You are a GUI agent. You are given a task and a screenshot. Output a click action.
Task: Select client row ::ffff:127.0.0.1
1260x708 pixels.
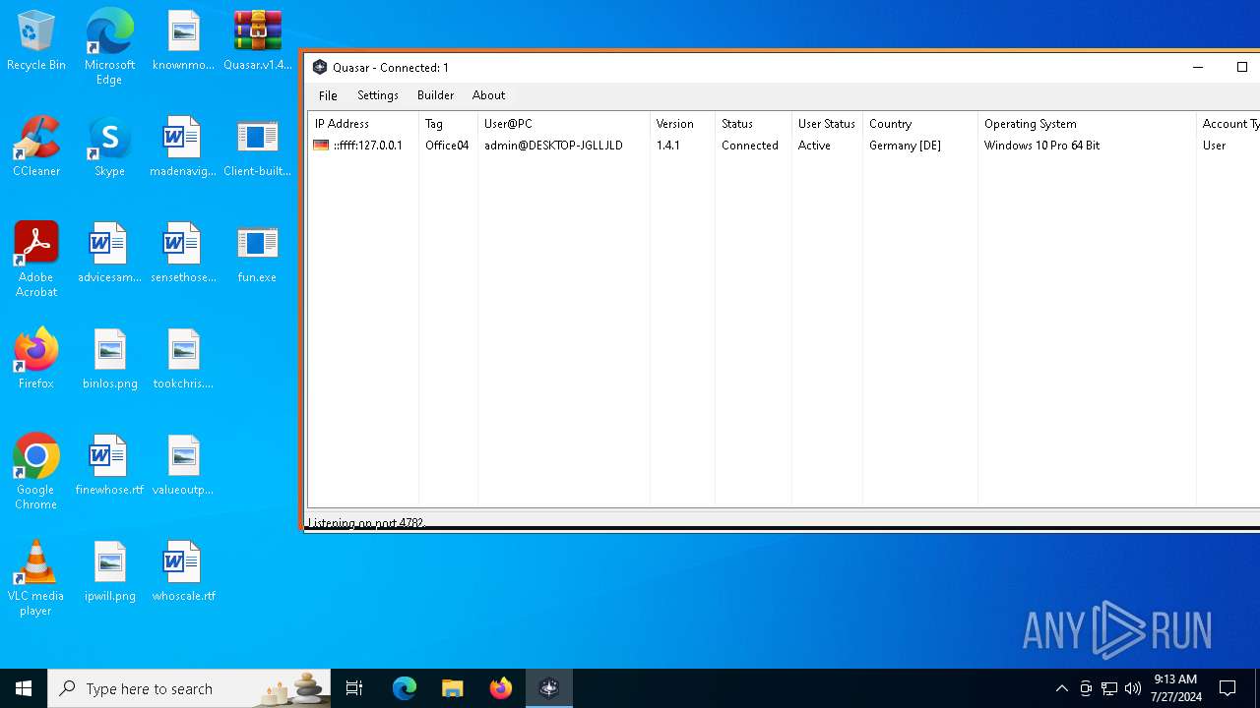pos(784,146)
